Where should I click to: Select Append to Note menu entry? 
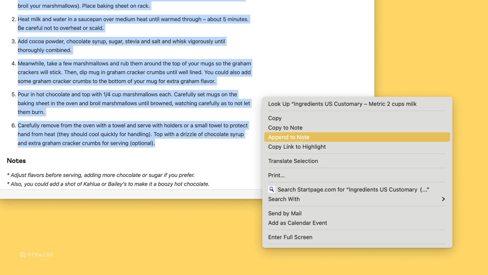pos(289,137)
